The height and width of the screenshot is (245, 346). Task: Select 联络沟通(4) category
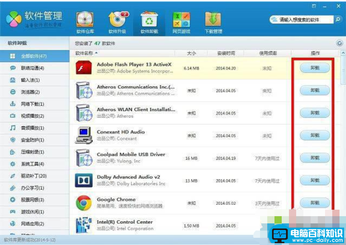coord(35,68)
